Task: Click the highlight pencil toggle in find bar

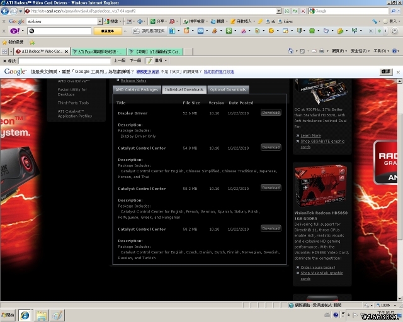Action: tap(149, 61)
